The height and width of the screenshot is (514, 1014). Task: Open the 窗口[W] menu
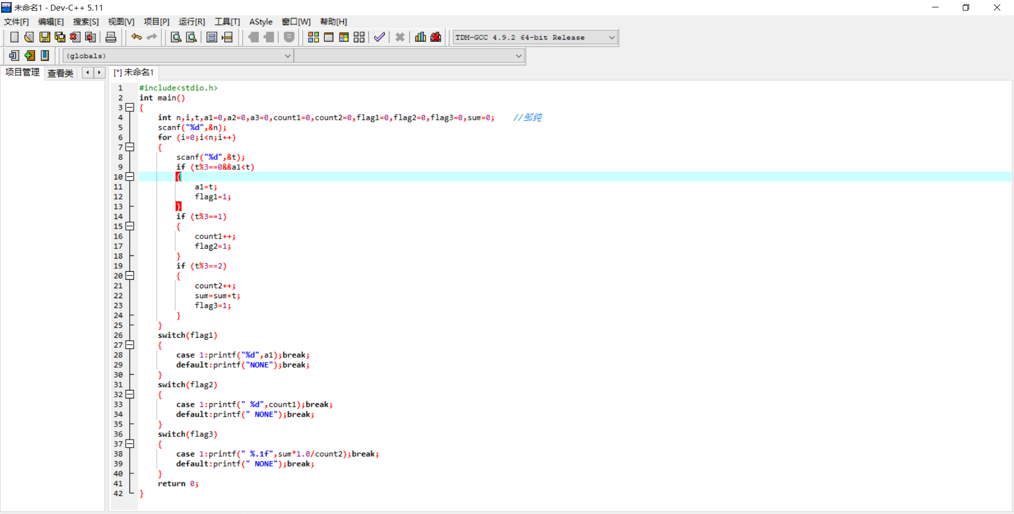pyautogui.click(x=296, y=22)
